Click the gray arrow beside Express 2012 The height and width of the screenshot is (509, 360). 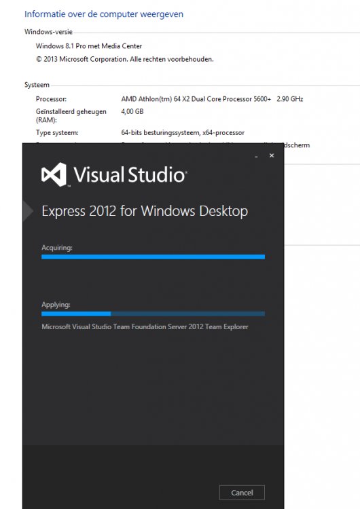pyautogui.click(x=28, y=210)
